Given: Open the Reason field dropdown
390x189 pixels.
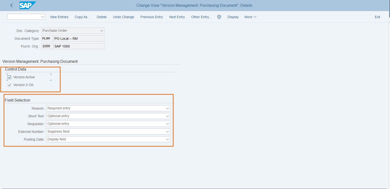Looking at the screenshot, I should tap(167, 108).
